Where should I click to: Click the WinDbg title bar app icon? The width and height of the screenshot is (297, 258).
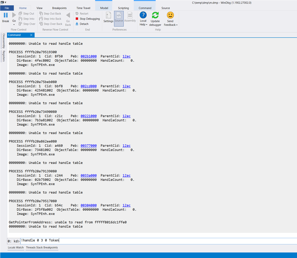tap(2, 2)
